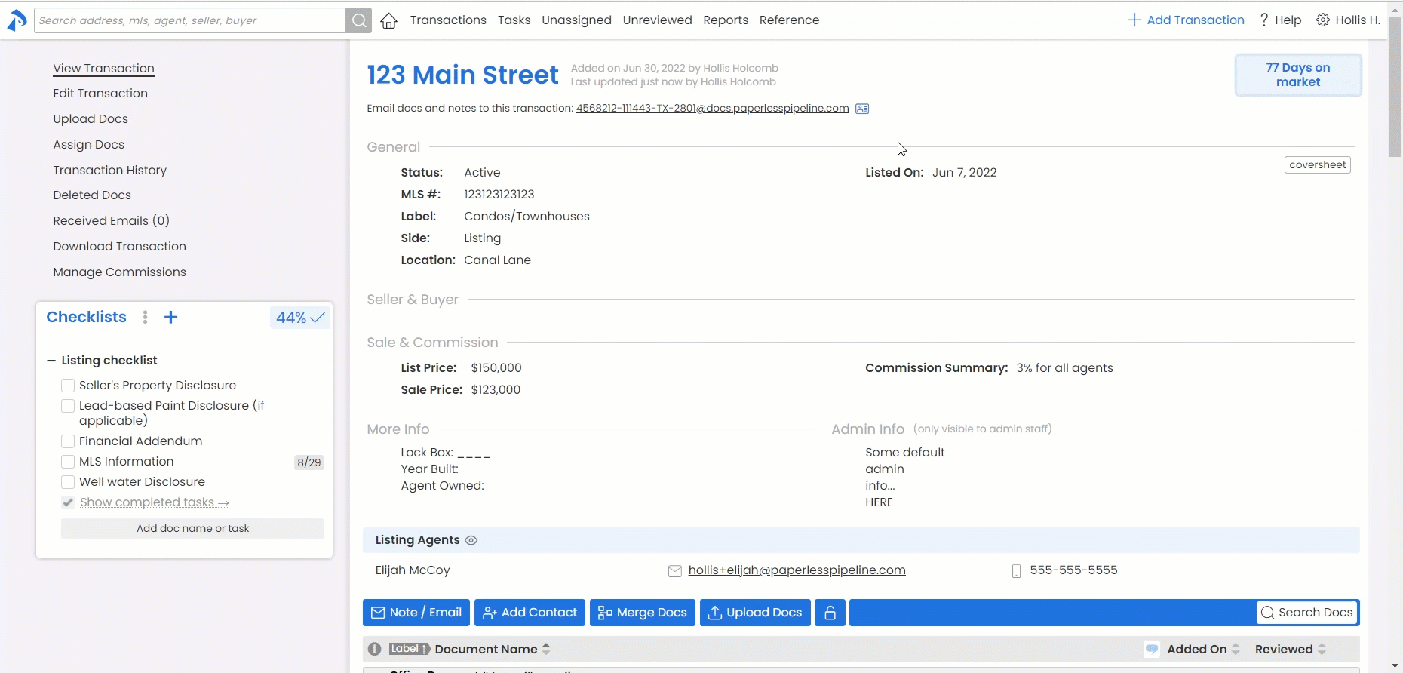The width and height of the screenshot is (1403, 673).
Task: Open Received Emails (0) in sidebar
Action: tap(111, 221)
